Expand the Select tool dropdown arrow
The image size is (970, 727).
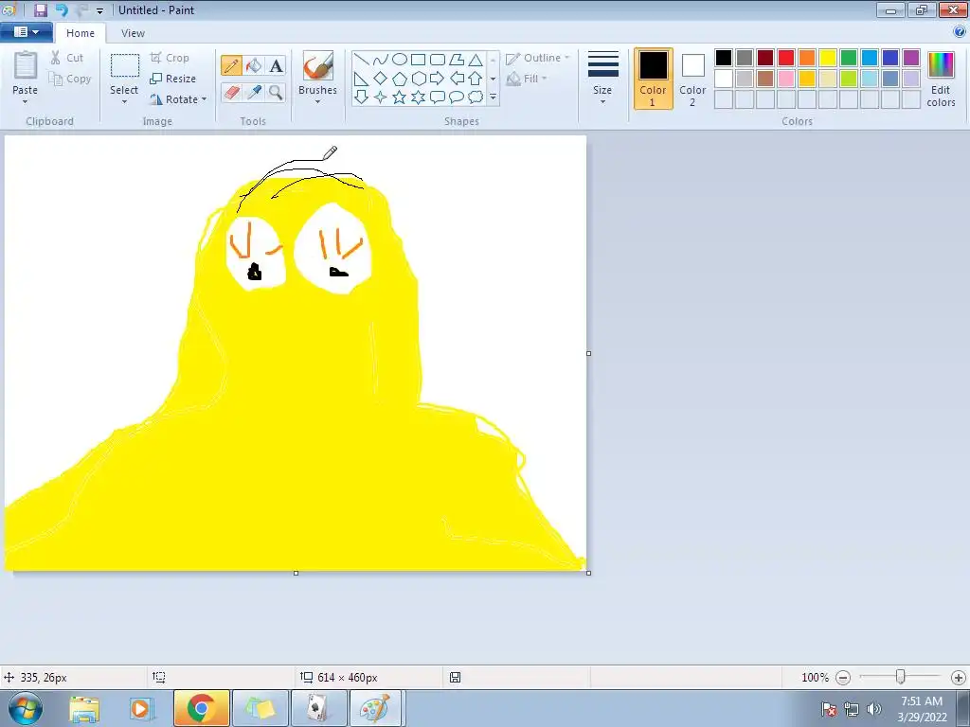click(x=124, y=100)
